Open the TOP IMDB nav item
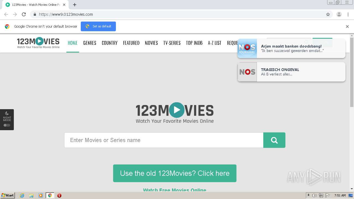Screen dimensions: 354x199 [x=194, y=43]
